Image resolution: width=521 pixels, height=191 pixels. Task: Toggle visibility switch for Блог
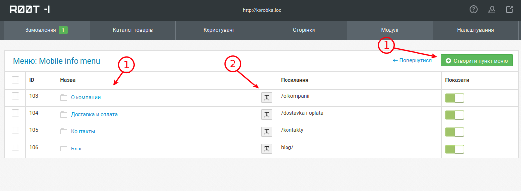(x=454, y=149)
